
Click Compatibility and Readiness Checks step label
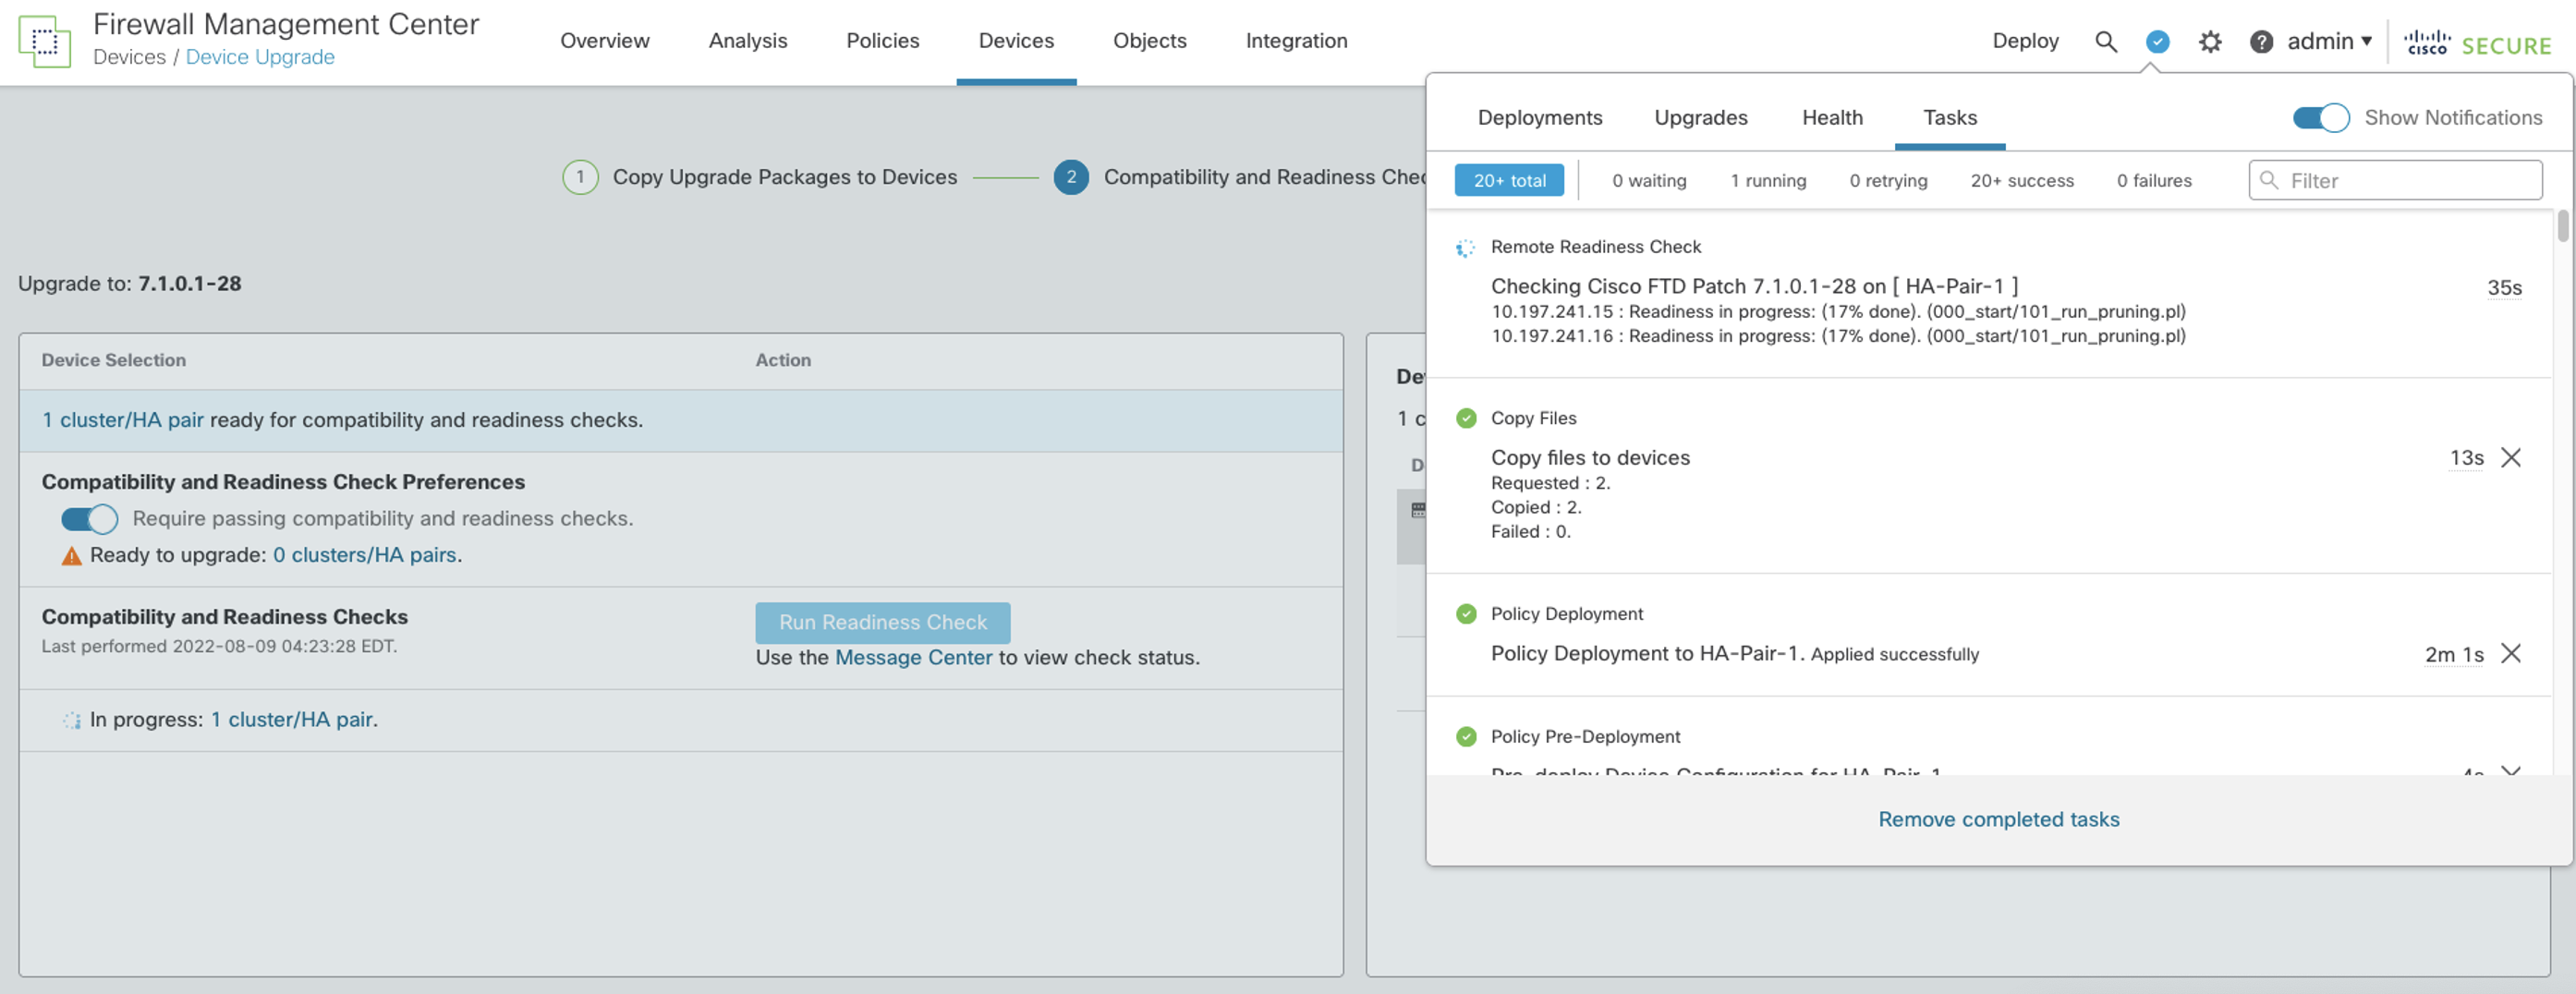(1265, 177)
